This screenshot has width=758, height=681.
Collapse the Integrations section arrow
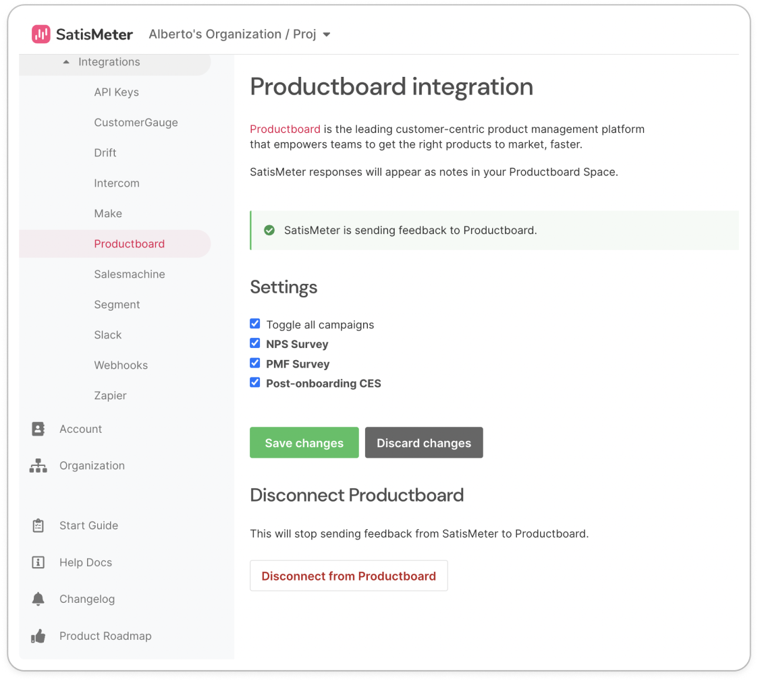coord(66,62)
